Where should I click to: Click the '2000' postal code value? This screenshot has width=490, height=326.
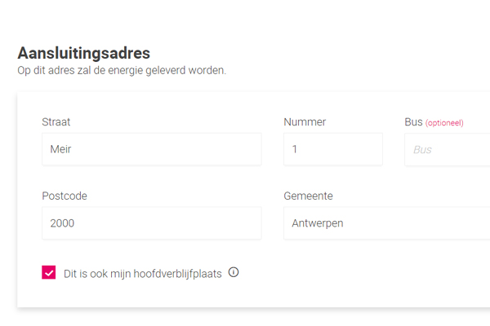pos(62,223)
